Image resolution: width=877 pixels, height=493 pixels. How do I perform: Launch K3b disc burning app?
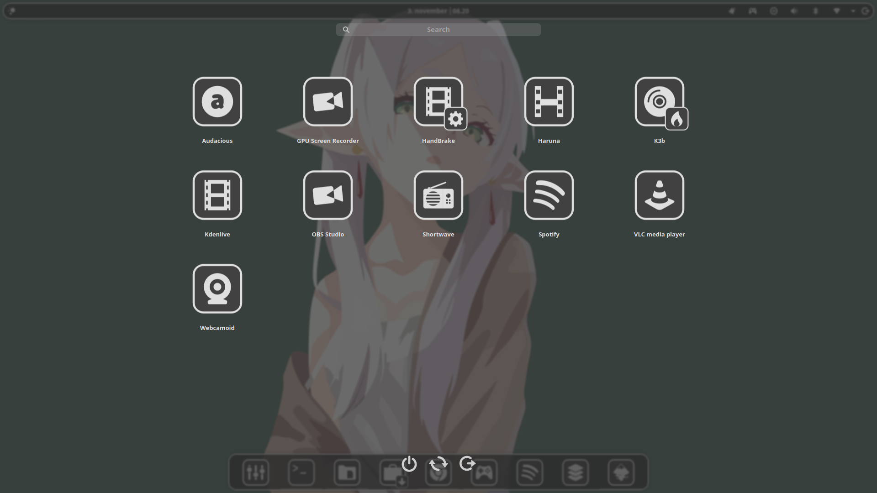click(659, 101)
